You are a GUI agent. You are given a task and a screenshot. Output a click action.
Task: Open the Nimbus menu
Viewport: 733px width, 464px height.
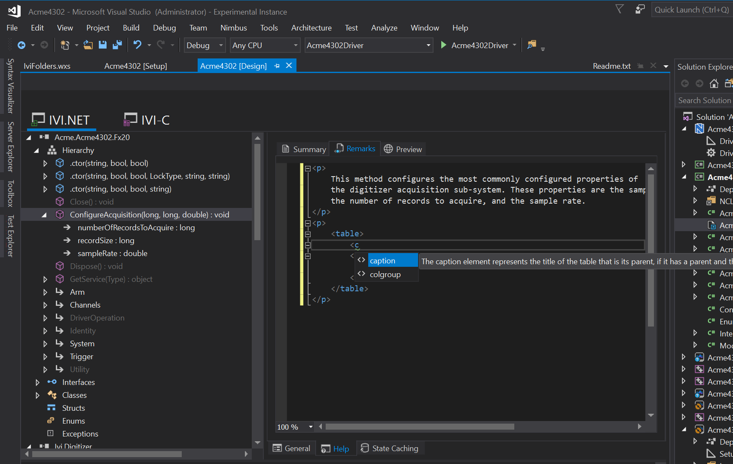(233, 27)
